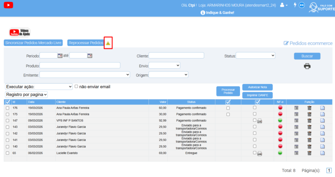Click the document icon for order 65
This screenshot has width=335, height=177.
pos(322,153)
